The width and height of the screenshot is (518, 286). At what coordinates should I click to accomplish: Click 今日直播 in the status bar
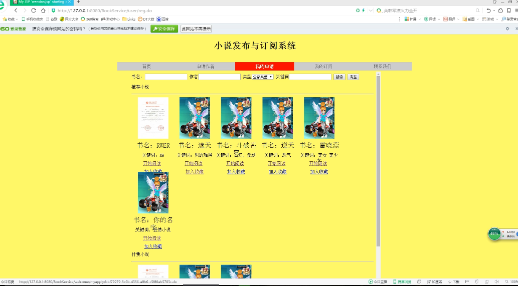coord(378,281)
